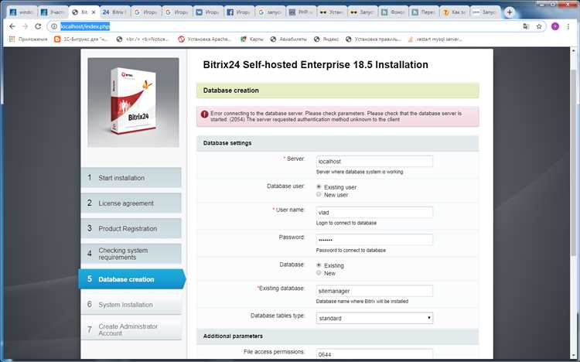580x362 pixels.
Task: Select the Existing database radio button
Action: click(319, 265)
